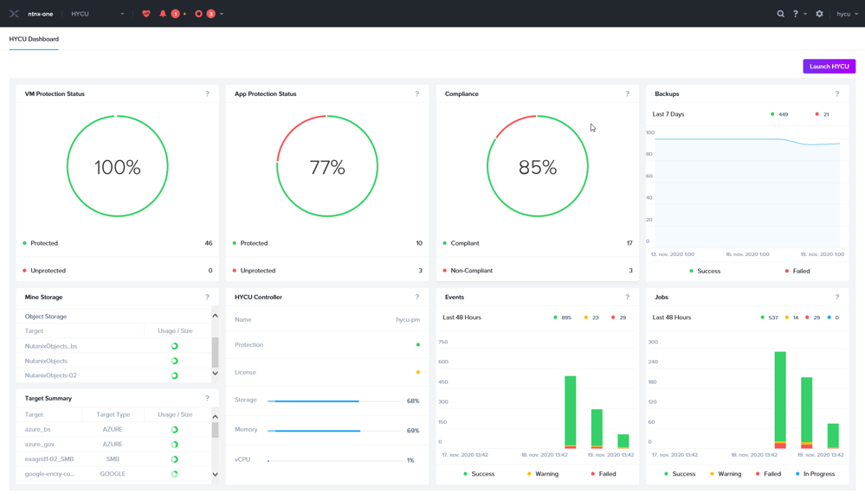Open help using the question mark icon
This screenshot has width=865, height=500.
pos(796,13)
